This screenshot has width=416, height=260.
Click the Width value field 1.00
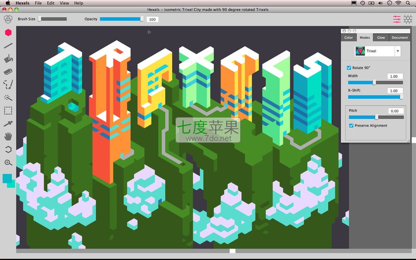point(395,76)
